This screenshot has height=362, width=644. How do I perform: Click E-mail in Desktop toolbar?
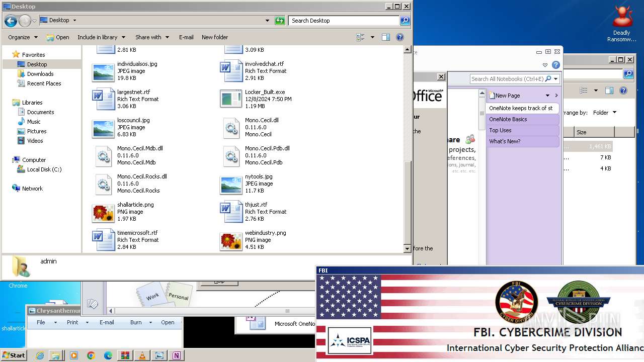pos(186,37)
